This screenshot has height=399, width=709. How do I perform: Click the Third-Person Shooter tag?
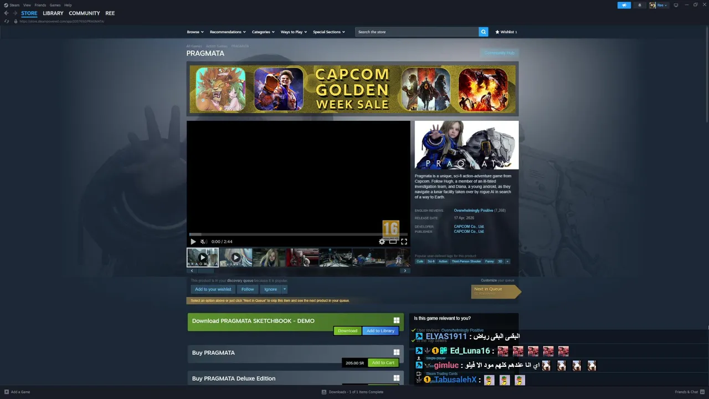point(466,262)
